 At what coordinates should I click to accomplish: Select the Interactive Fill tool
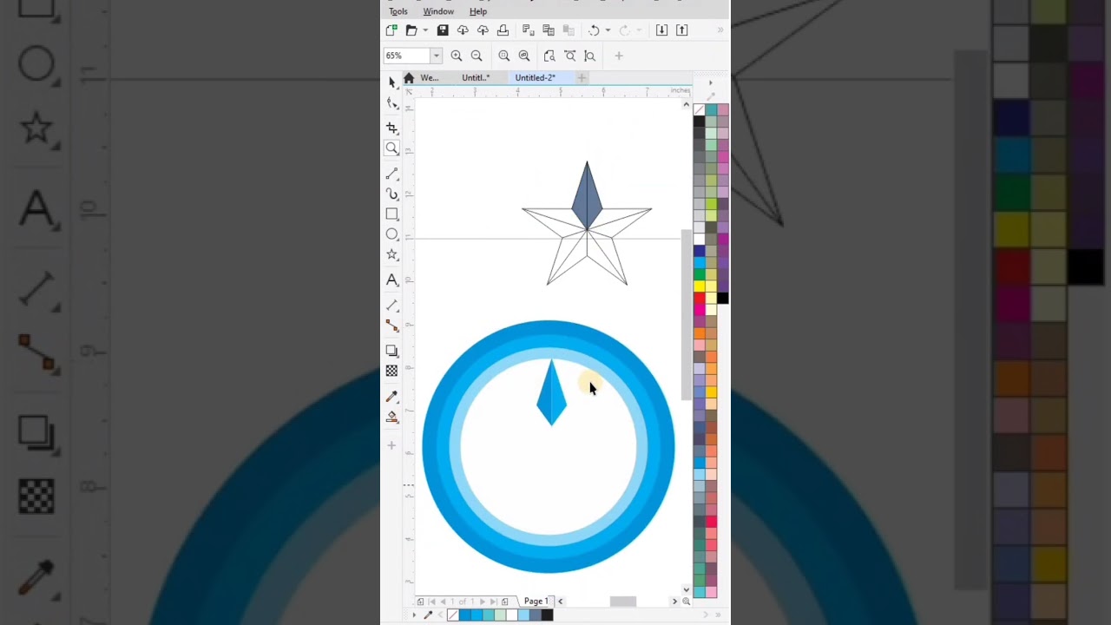391,417
